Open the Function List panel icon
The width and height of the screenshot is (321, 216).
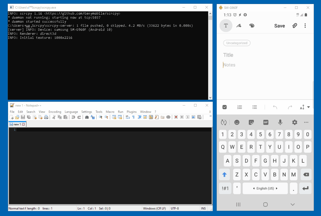(x=156, y=117)
